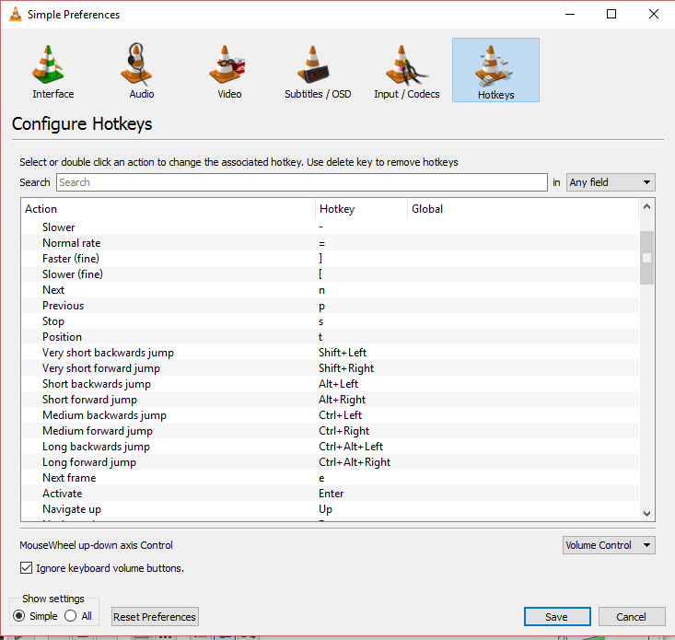Focus the hotkey Search input field
The width and height of the screenshot is (675, 640).
click(302, 182)
